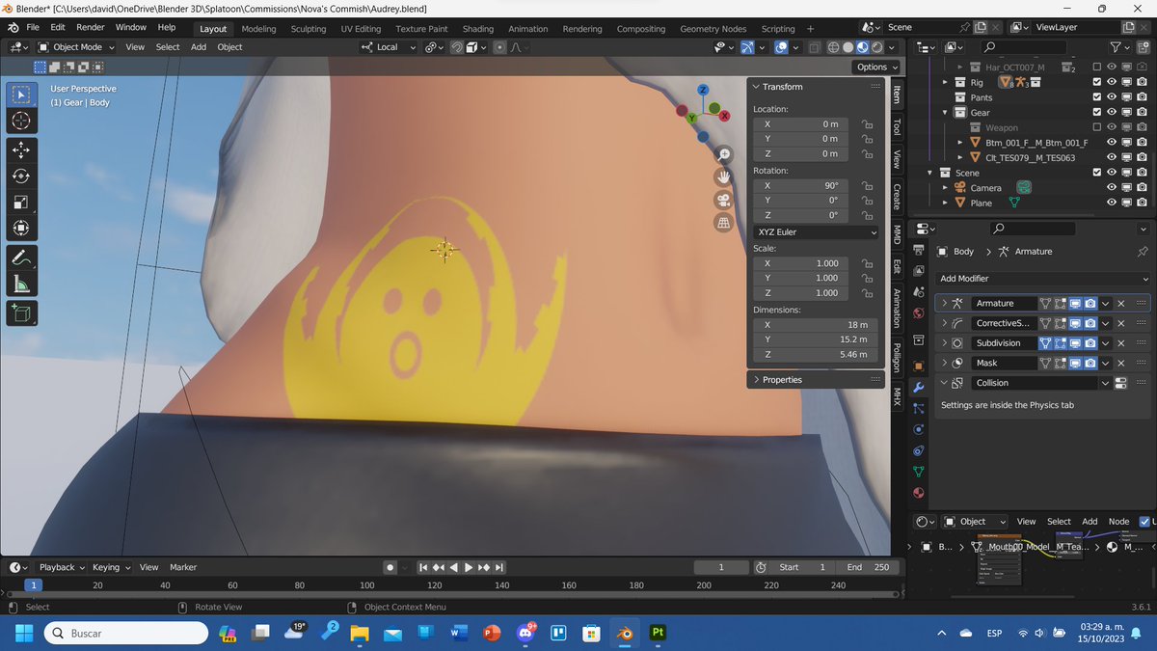Hide Camera object in viewport
Viewport: 1157px width, 651px height.
(x=1112, y=188)
